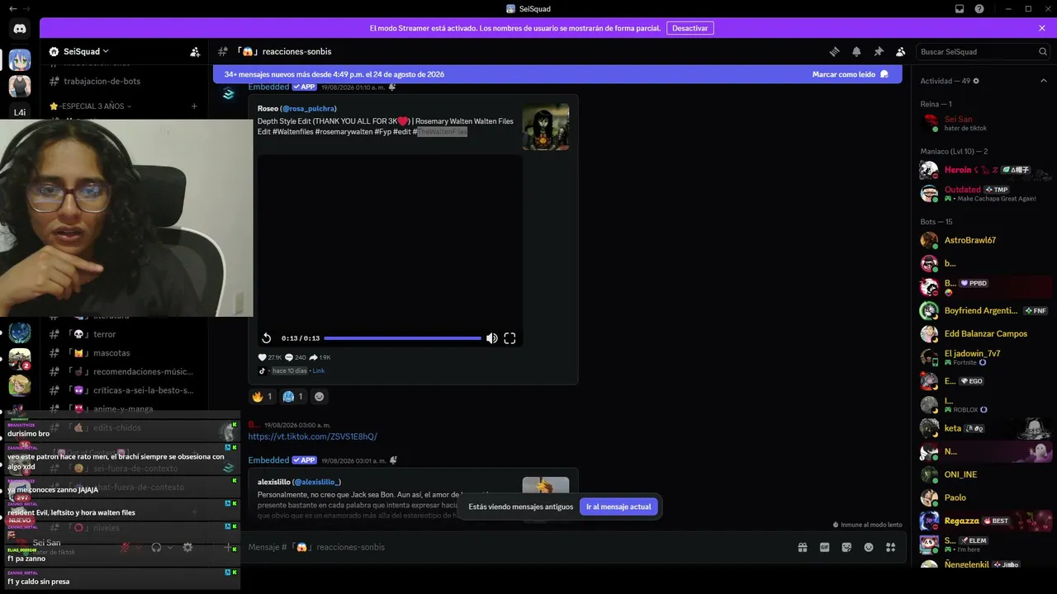
Task: Seek on the embedded video progress bar
Action: click(x=402, y=338)
